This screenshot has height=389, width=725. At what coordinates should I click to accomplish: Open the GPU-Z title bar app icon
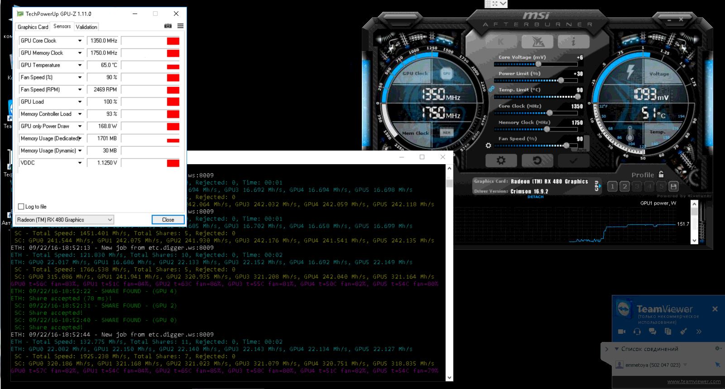pos(19,14)
